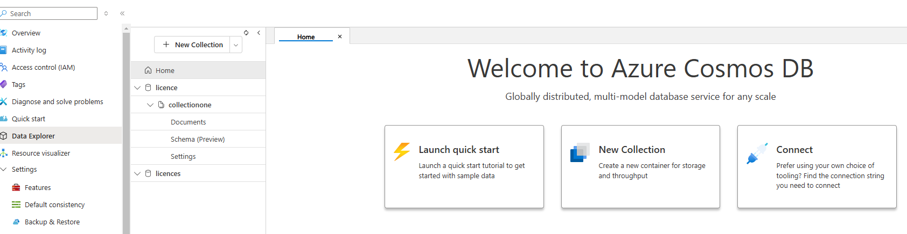
Task: Select the licences database row
Action: click(198, 173)
